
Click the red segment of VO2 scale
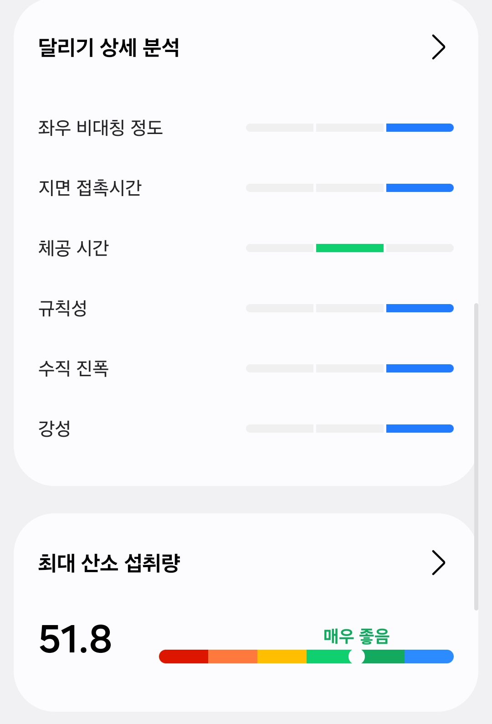[184, 657]
